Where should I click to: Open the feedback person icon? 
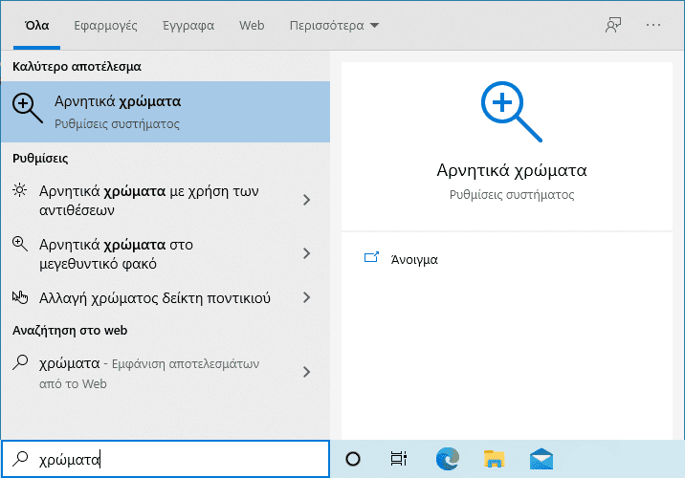point(613,25)
